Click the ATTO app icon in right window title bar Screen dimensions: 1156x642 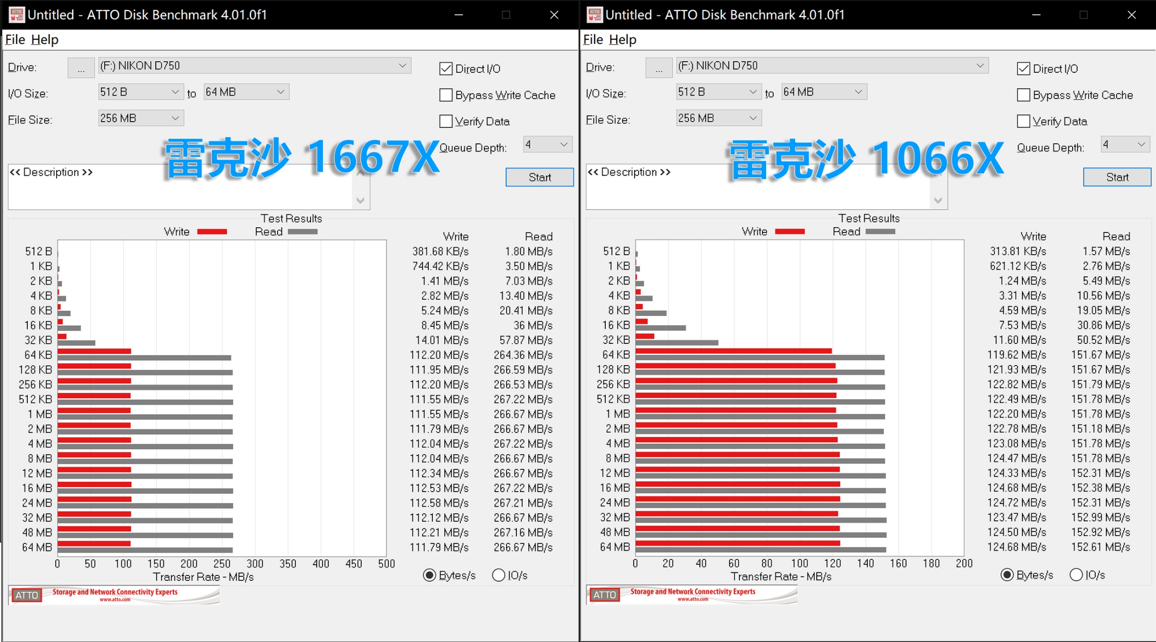(x=594, y=15)
